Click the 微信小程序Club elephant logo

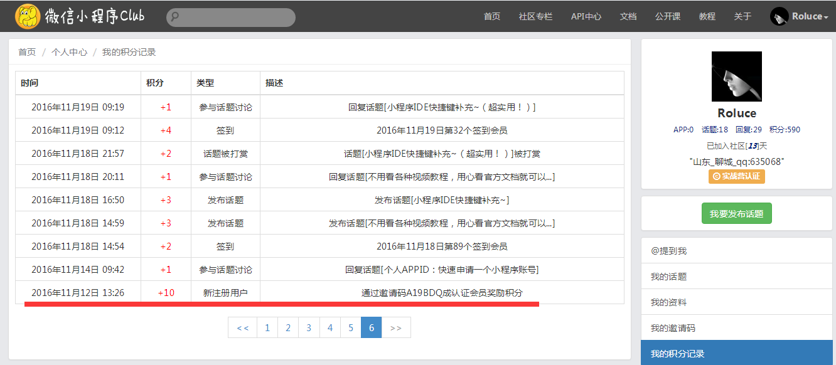[x=28, y=16]
